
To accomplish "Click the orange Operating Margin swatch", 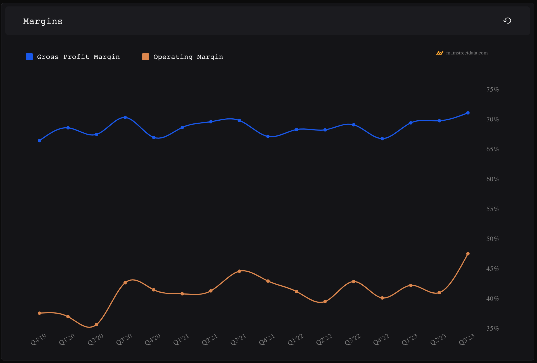I will [x=146, y=57].
